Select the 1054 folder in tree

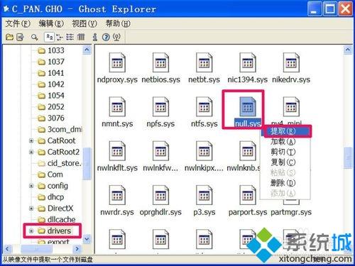[51, 96]
